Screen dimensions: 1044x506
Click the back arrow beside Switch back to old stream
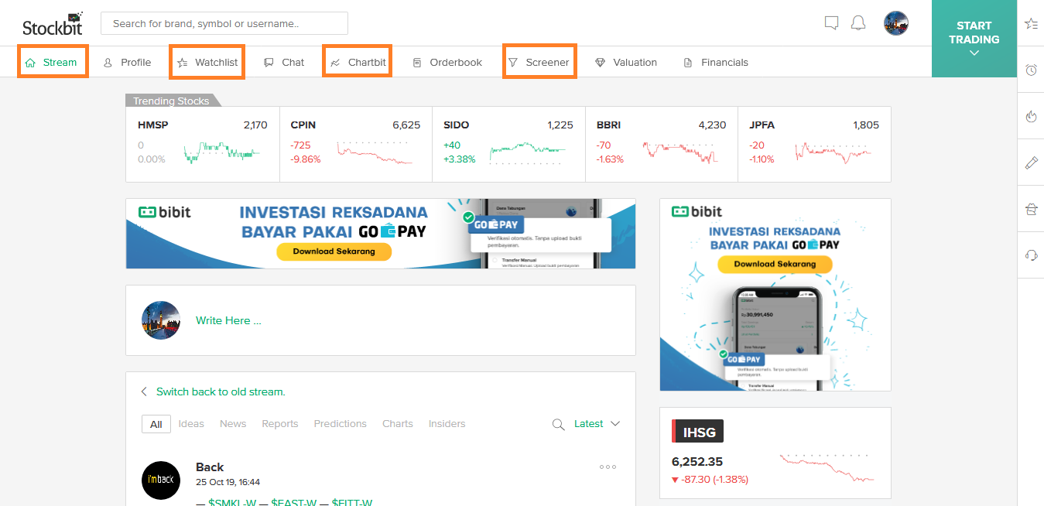144,391
